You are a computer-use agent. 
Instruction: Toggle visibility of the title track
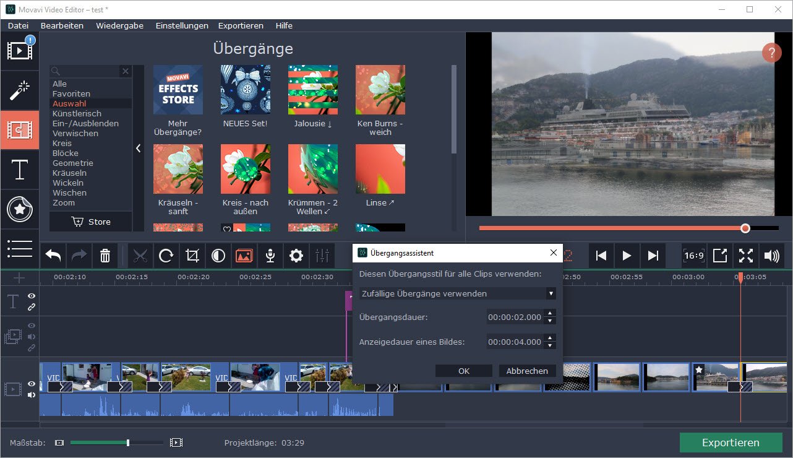[32, 296]
